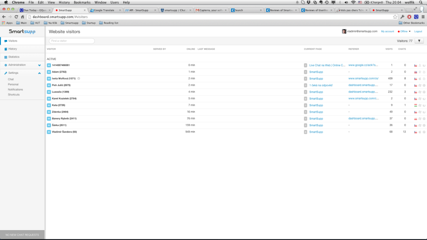Open chat icon for Petr Juliš (2675)
Viewport: 427px width, 240px height.
tap(49, 85)
